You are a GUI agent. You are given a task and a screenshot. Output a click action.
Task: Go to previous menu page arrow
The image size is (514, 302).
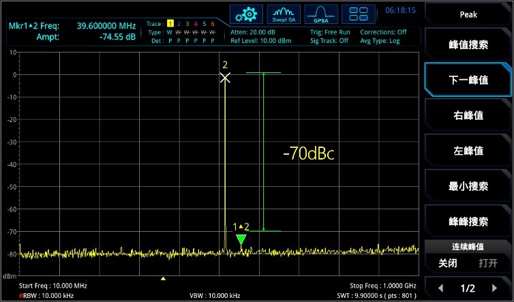click(x=440, y=288)
